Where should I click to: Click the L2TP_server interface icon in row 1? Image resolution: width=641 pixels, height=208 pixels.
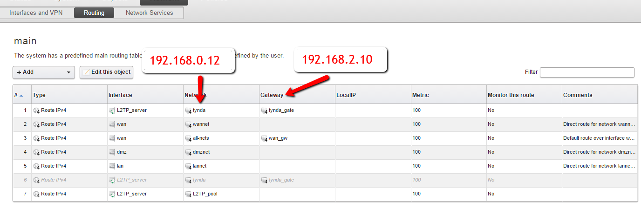pyautogui.click(x=112, y=110)
